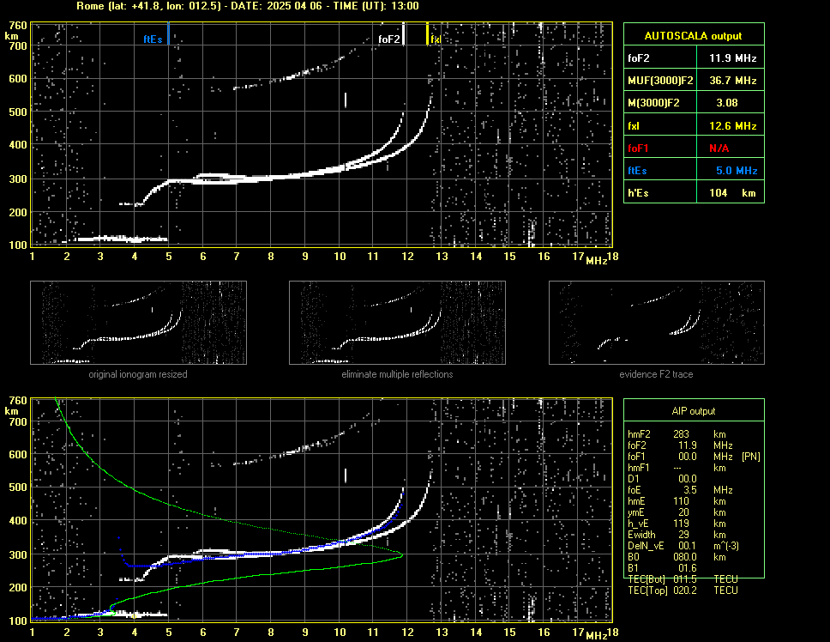
Task: Click the h'Es label
Action: 638,193
